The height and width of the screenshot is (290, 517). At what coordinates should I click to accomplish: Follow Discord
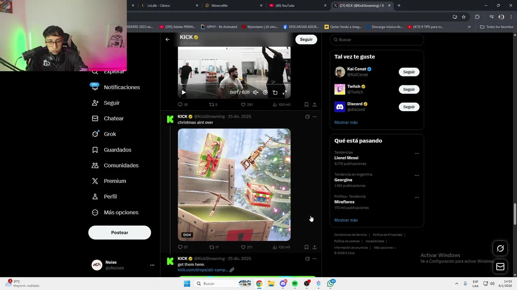coord(409,107)
